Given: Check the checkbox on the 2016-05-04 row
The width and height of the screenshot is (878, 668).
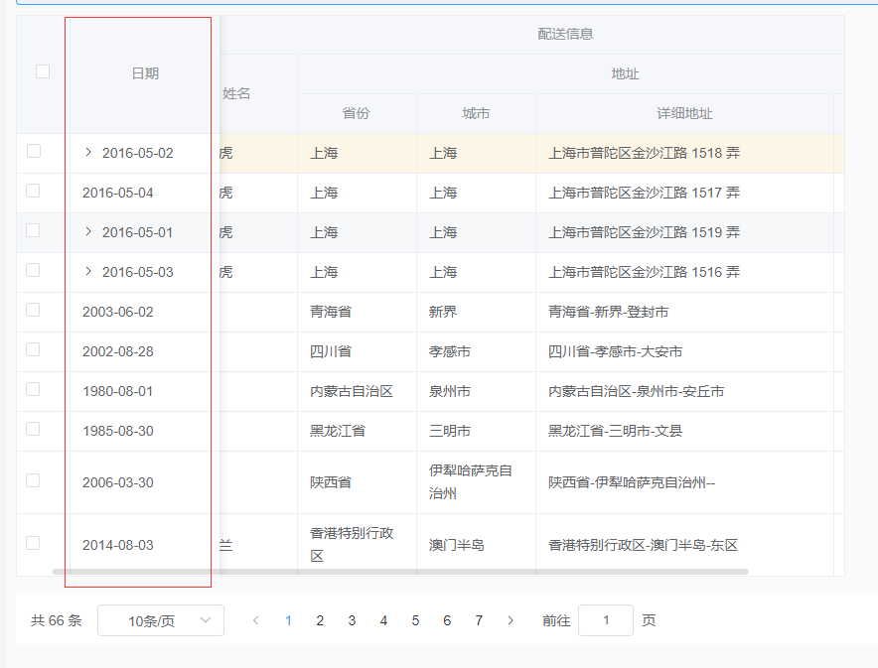Looking at the screenshot, I should click(34, 193).
